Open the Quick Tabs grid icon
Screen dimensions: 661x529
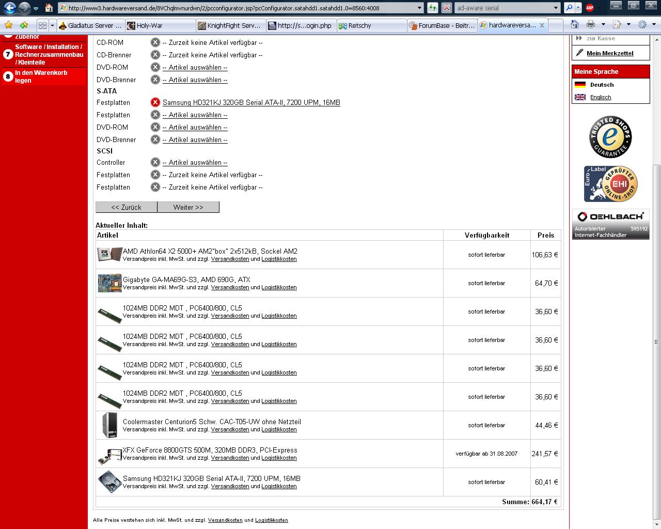42,25
